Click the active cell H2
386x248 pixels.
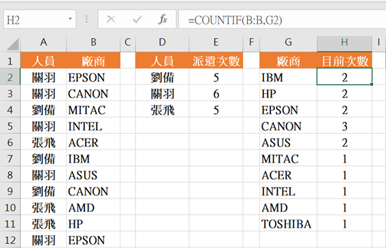pos(344,77)
